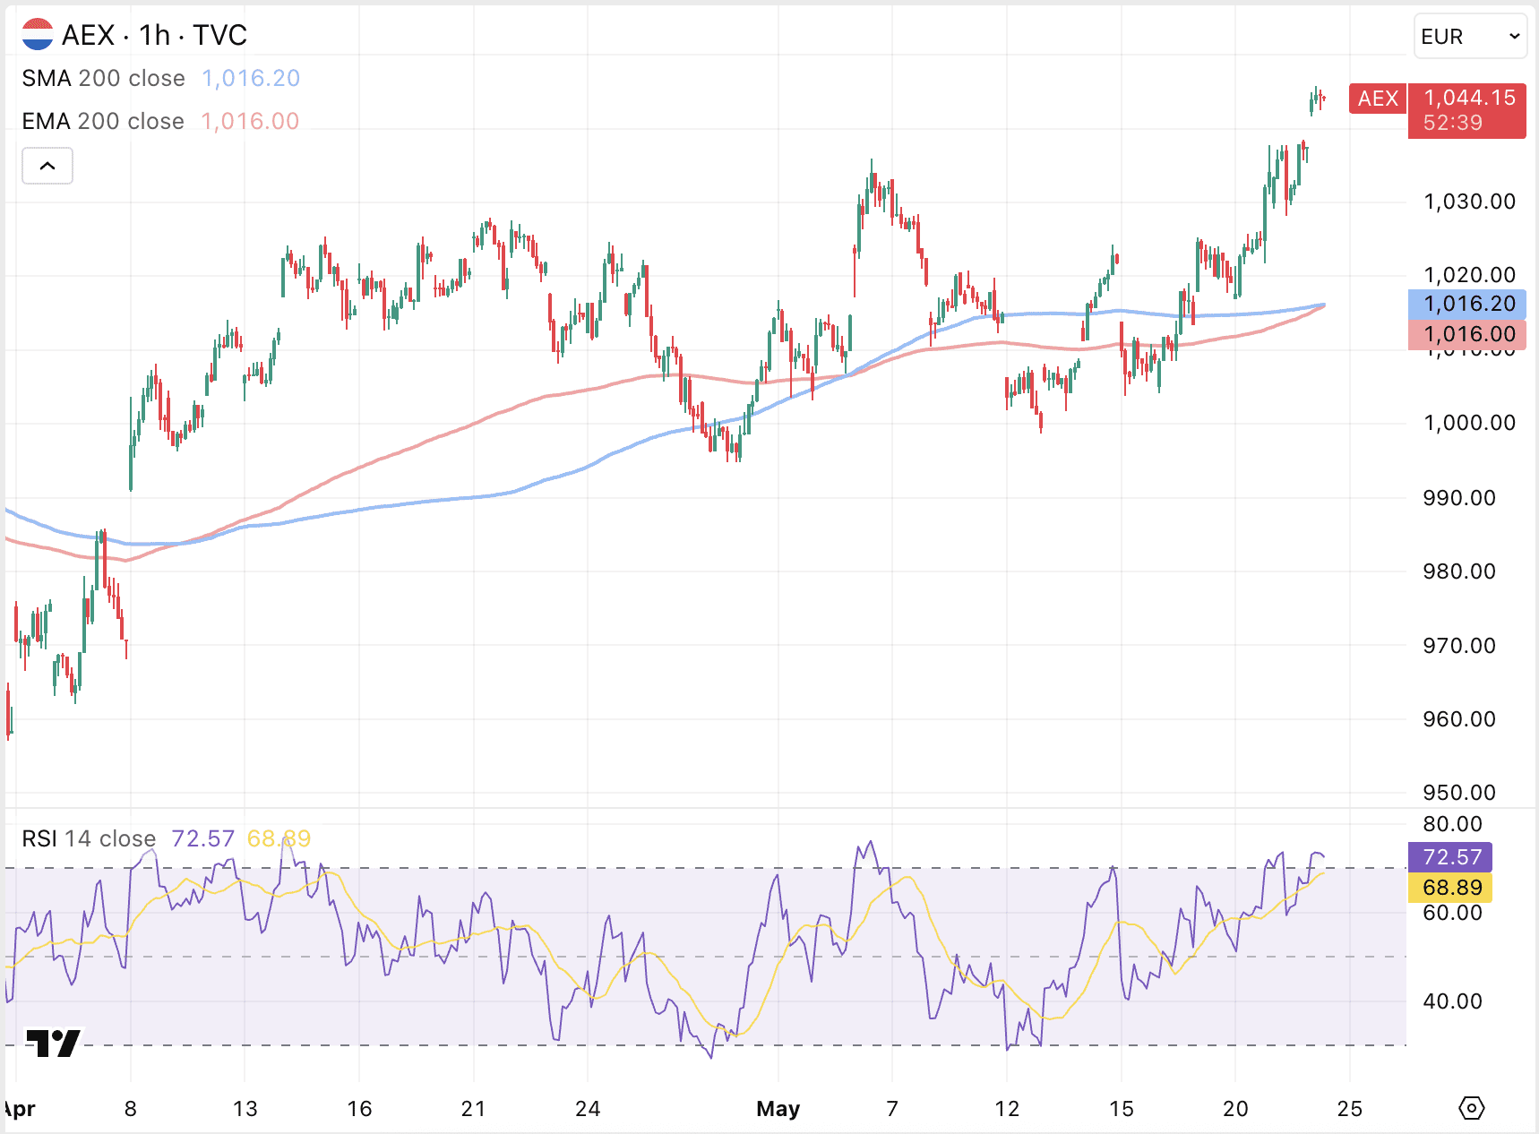Click the 60.00 RSI axis label
Image resolution: width=1539 pixels, height=1134 pixels.
coord(1452,913)
